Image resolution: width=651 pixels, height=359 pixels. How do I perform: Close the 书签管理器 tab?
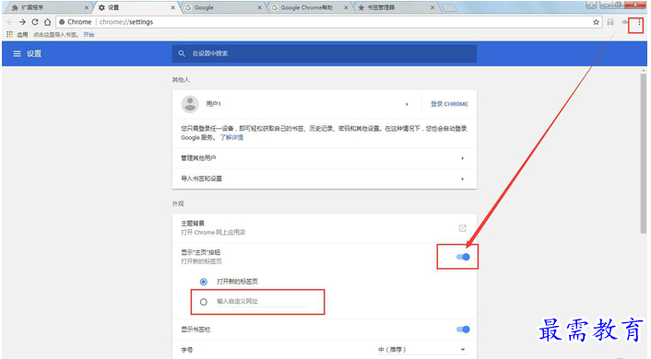point(432,7)
